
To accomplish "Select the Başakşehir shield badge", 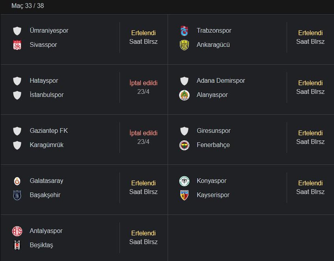I will pyautogui.click(x=17, y=195).
